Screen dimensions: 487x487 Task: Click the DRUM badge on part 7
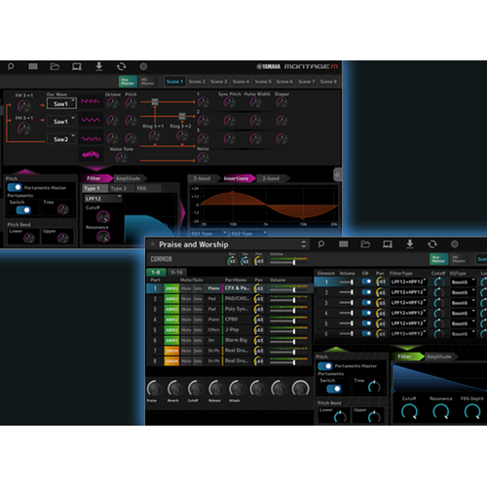(171, 351)
